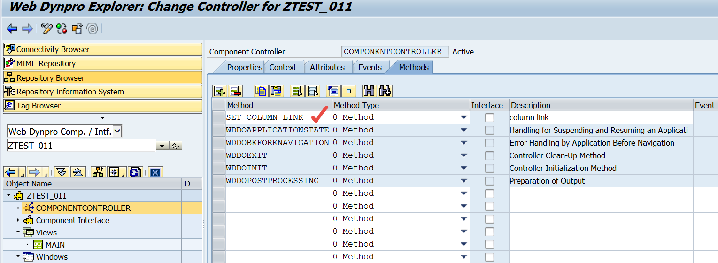This screenshot has height=263, width=718.
Task: Tick Interface checkbox for SET_COLUMN_LINK
Action: [489, 117]
